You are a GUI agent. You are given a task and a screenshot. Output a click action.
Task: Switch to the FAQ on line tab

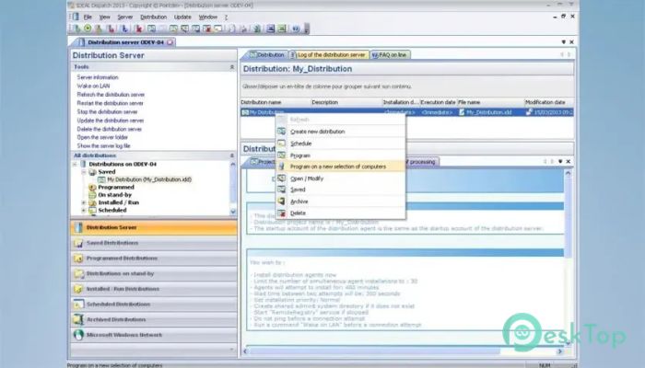[389, 54]
